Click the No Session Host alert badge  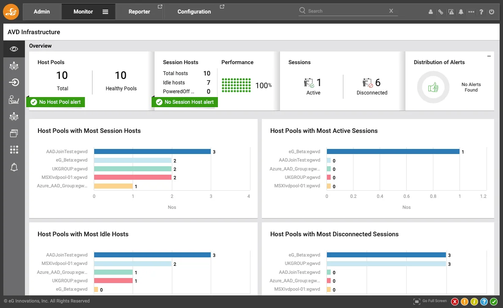(x=185, y=102)
